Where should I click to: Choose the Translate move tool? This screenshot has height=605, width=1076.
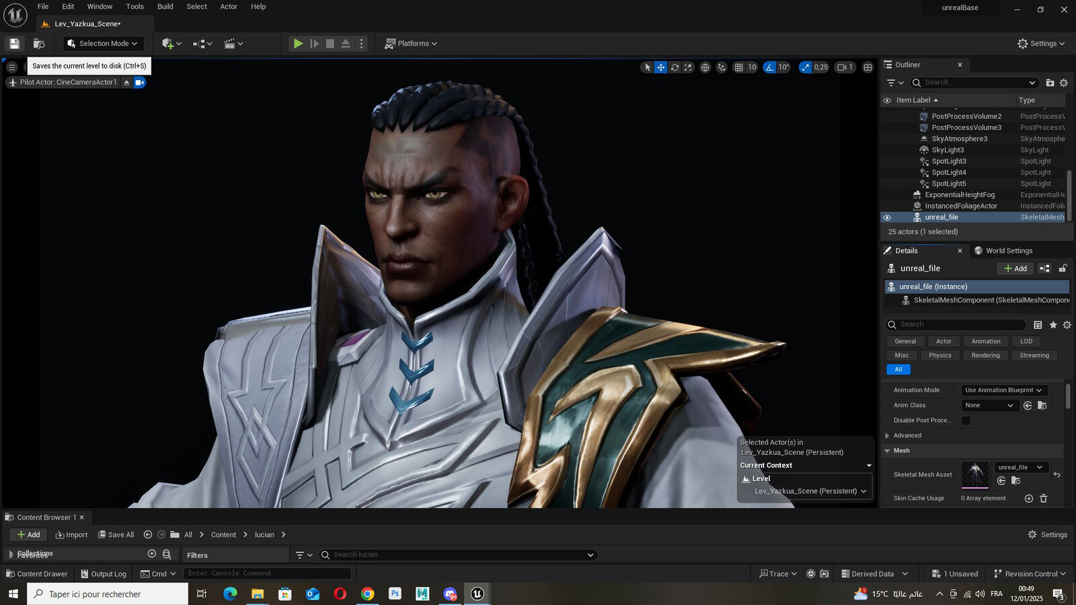pyautogui.click(x=661, y=67)
